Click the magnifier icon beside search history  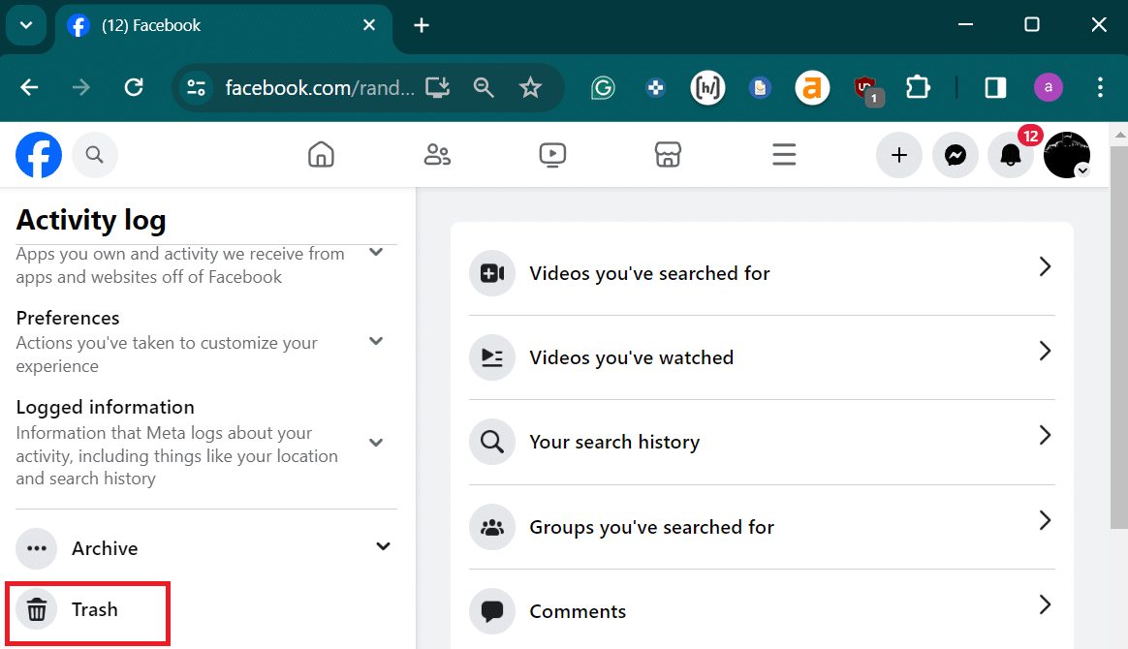coord(492,442)
